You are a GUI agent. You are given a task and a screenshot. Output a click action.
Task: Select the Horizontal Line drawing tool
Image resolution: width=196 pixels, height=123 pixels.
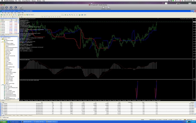pos(8,17)
